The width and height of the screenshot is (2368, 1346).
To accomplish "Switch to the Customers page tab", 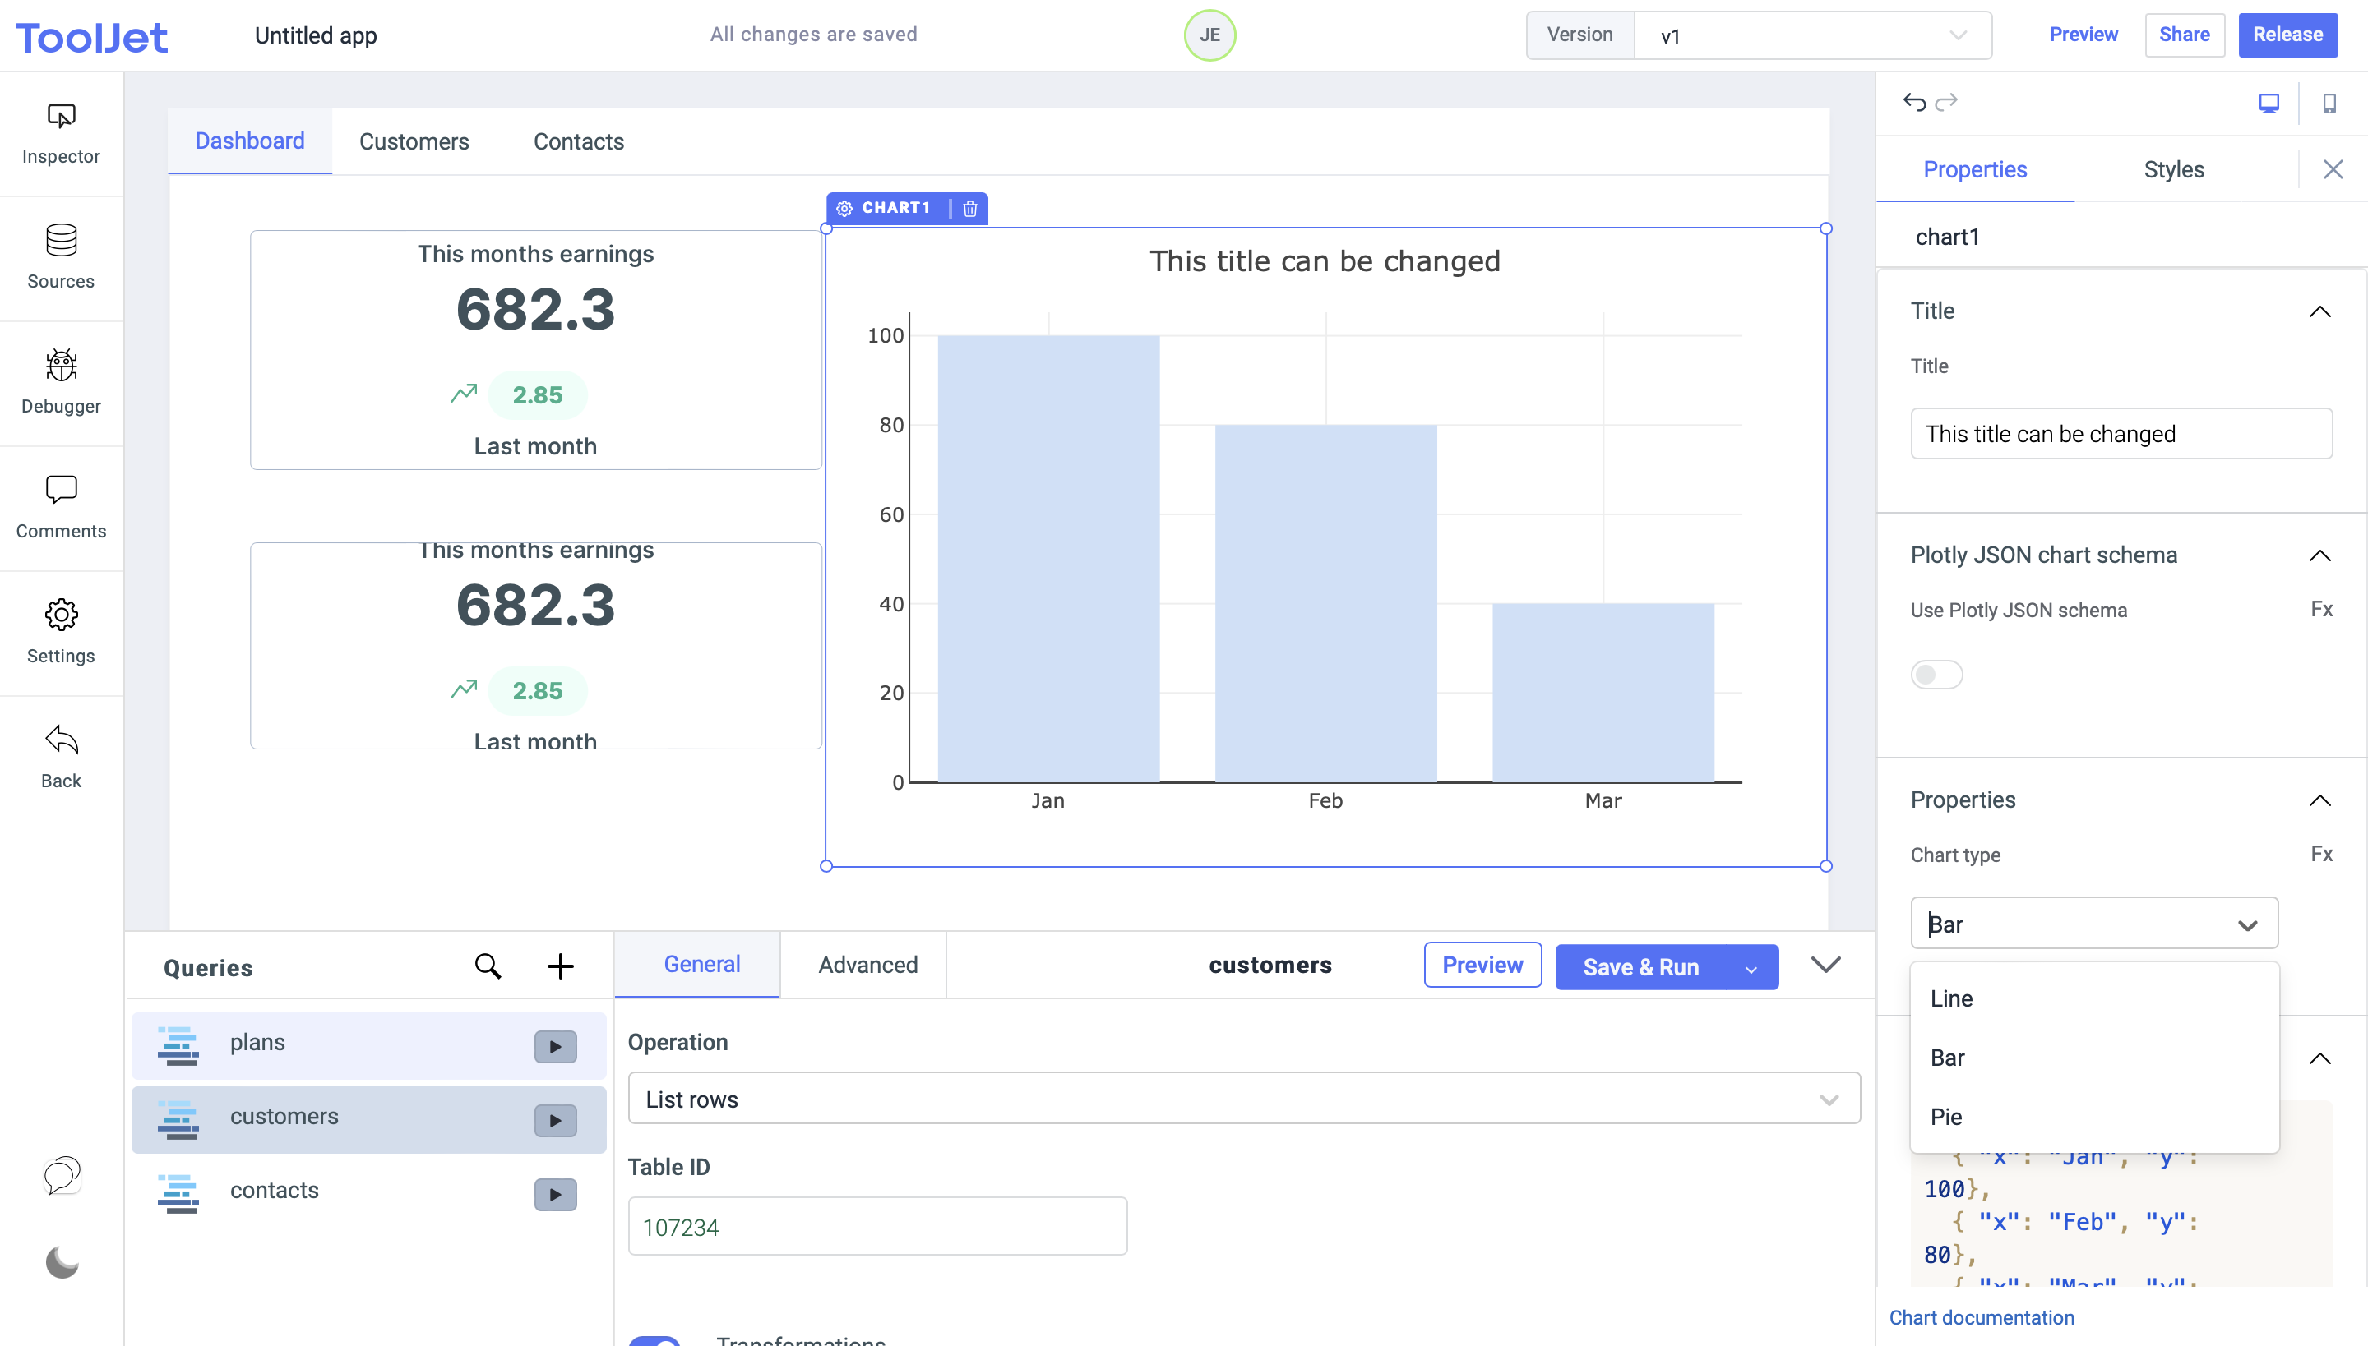I will point(414,141).
